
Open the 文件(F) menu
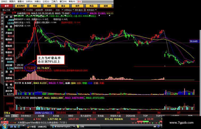4,2
